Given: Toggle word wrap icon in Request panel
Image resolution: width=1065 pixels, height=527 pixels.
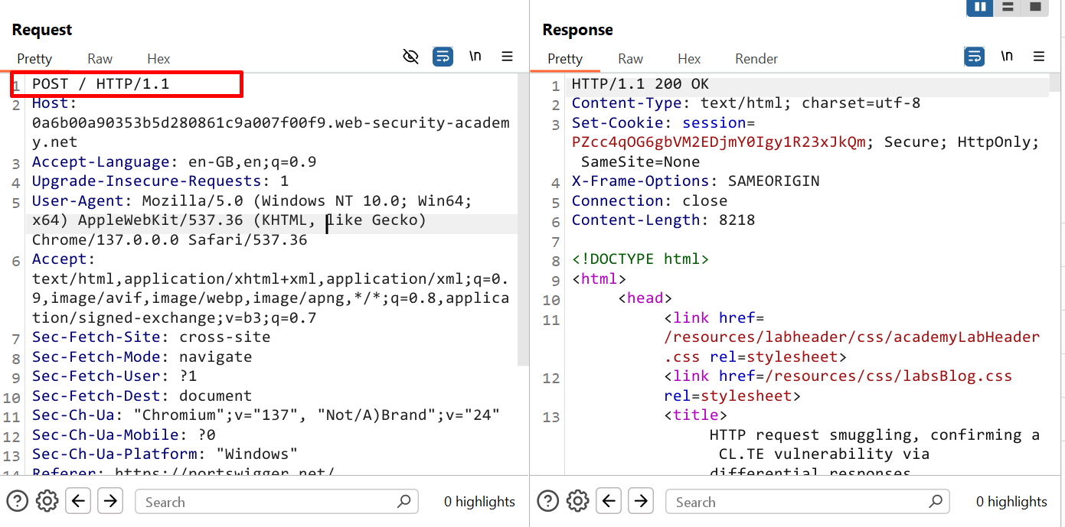Looking at the screenshot, I should 443,57.
